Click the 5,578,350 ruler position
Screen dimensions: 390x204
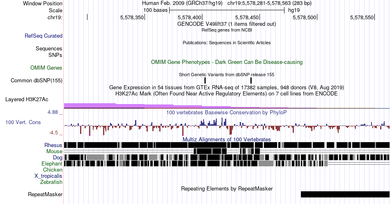coord(132,17)
